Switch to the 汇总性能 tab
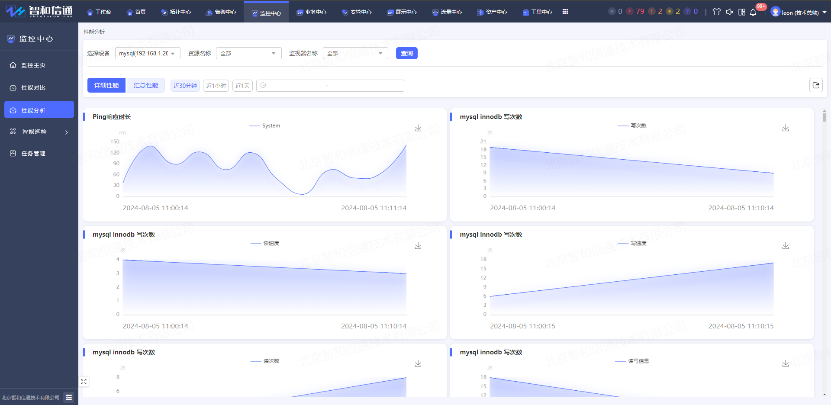The height and width of the screenshot is (405, 831). point(146,85)
